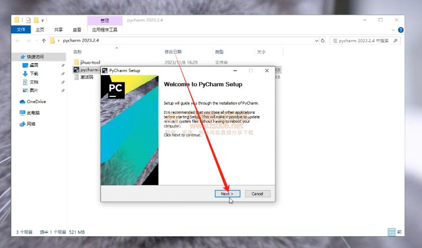Click the pycharm 2023.2.4 breadcrumb
This screenshot has height=248, width=422.
(81, 41)
